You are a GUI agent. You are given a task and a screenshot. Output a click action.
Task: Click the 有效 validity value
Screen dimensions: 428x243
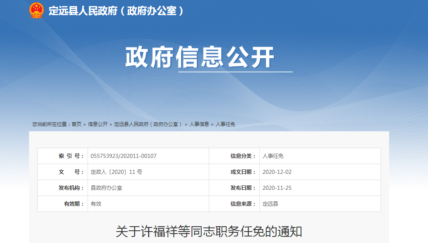(96, 204)
